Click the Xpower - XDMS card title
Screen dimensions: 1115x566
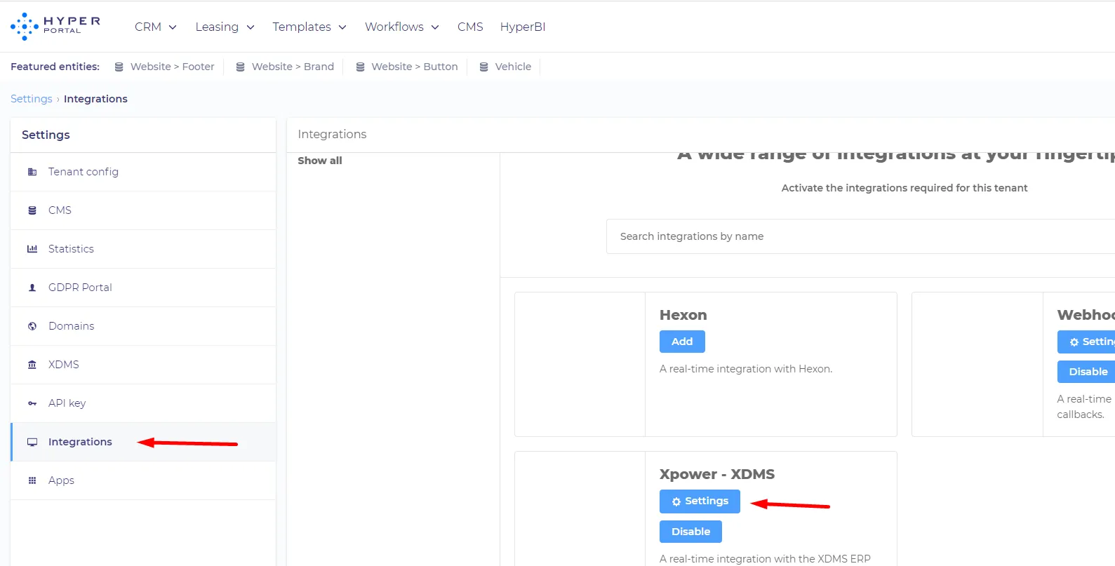(x=717, y=474)
